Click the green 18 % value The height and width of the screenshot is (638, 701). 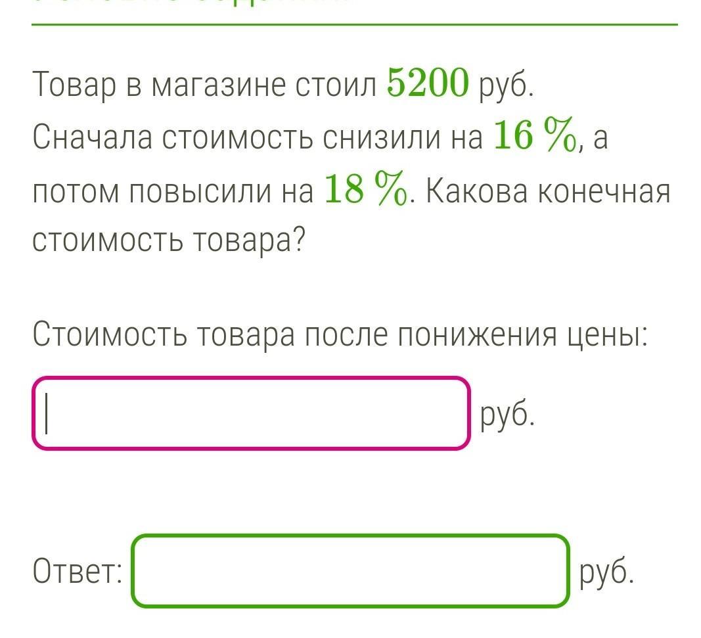click(x=365, y=189)
